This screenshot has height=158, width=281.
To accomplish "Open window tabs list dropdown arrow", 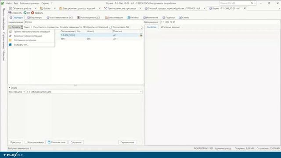I will pos(279,8).
